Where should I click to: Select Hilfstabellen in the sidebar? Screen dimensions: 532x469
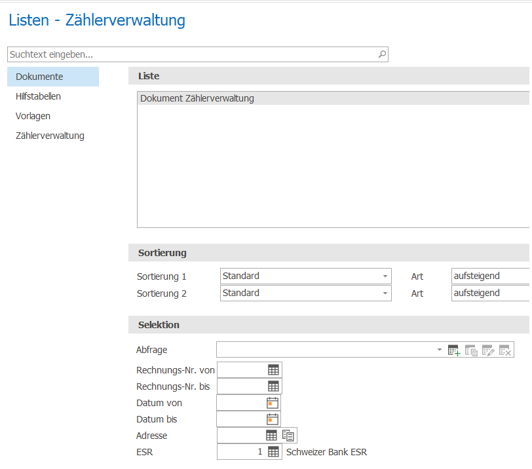pyautogui.click(x=39, y=96)
